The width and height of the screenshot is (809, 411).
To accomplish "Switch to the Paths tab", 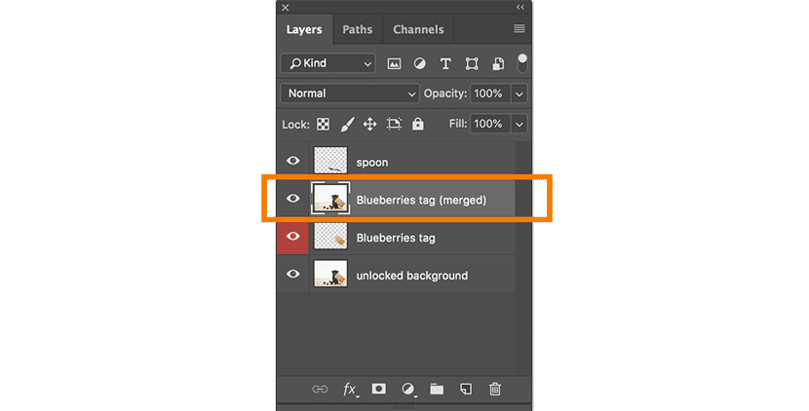I will coord(358,29).
